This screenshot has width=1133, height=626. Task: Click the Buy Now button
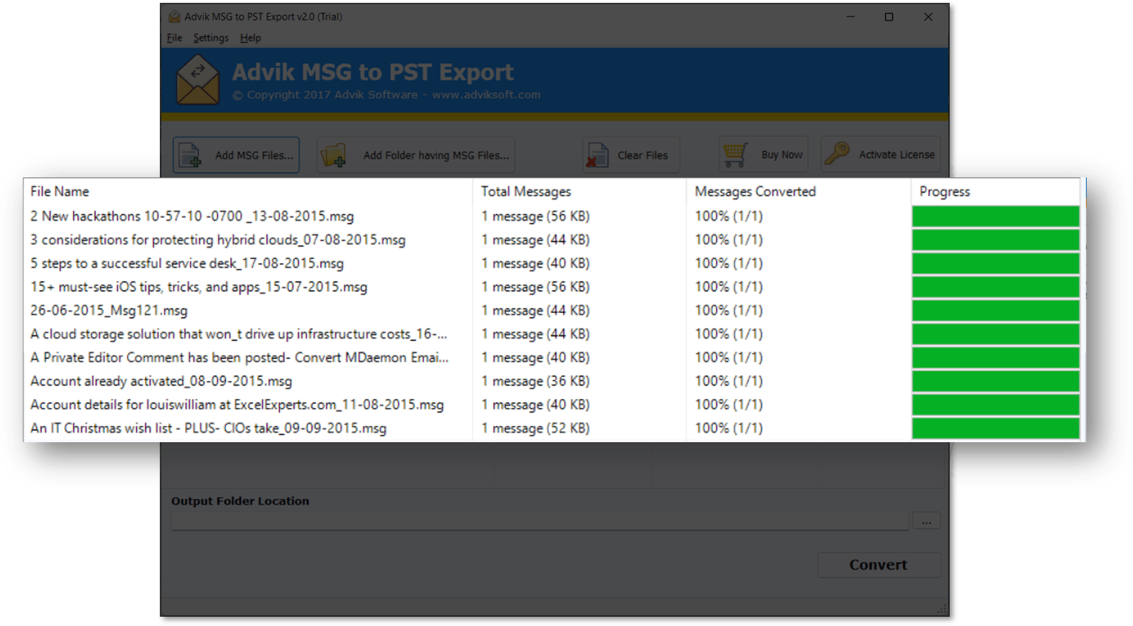coord(764,155)
